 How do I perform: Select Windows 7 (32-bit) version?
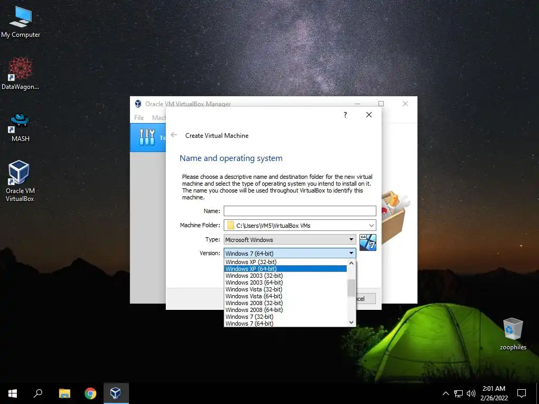click(x=285, y=317)
